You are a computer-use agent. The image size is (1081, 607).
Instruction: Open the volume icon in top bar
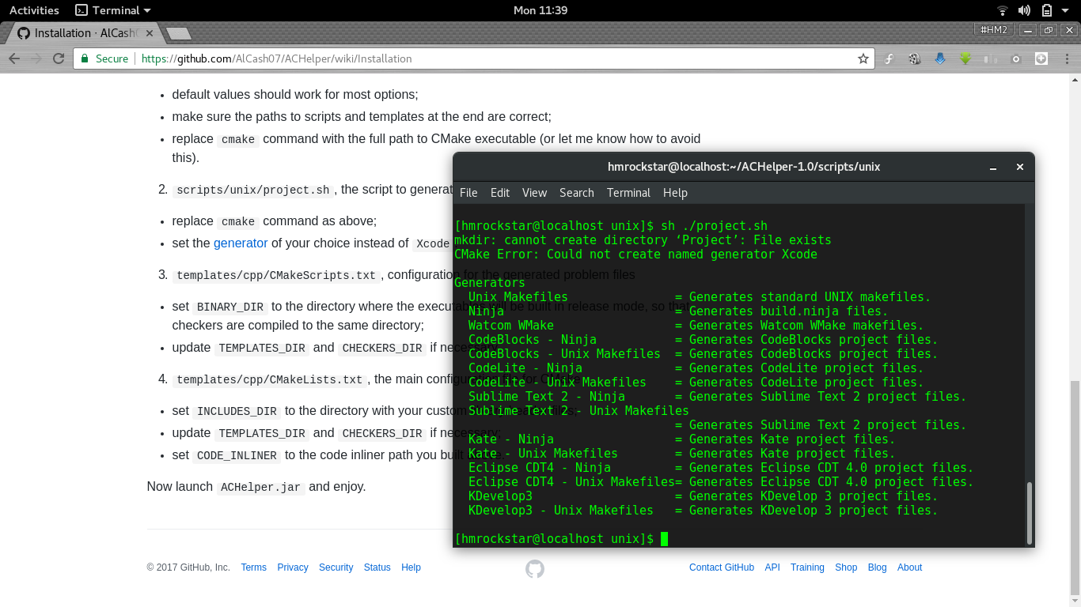(1024, 10)
